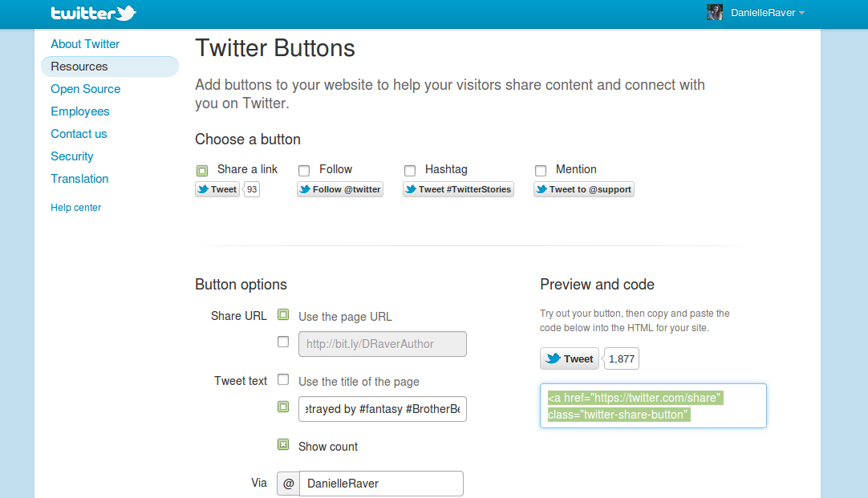Click the Via username field
This screenshot has height=498, width=868.
click(x=381, y=484)
